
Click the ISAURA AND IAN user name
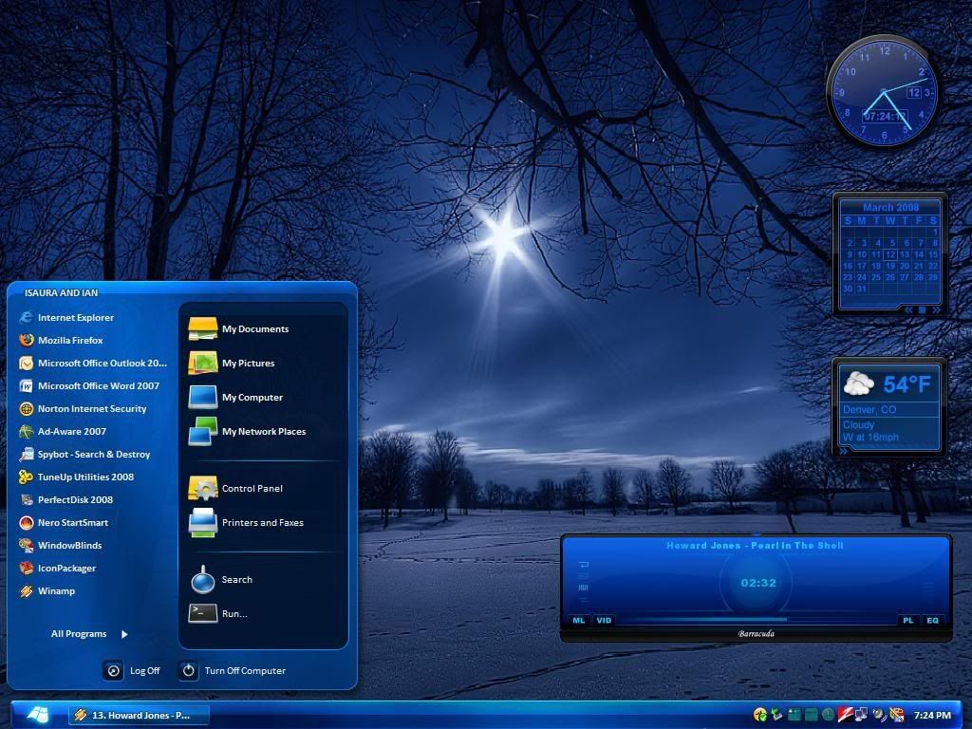(61, 292)
